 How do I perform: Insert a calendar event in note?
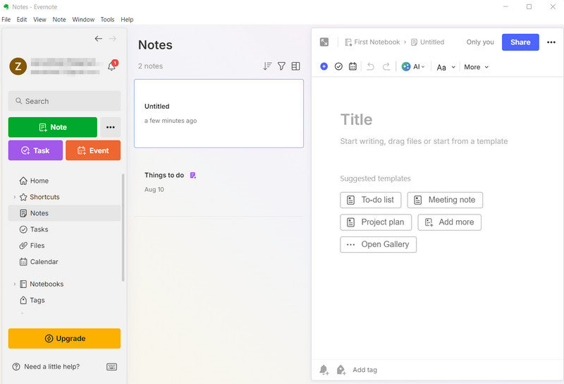(x=353, y=66)
